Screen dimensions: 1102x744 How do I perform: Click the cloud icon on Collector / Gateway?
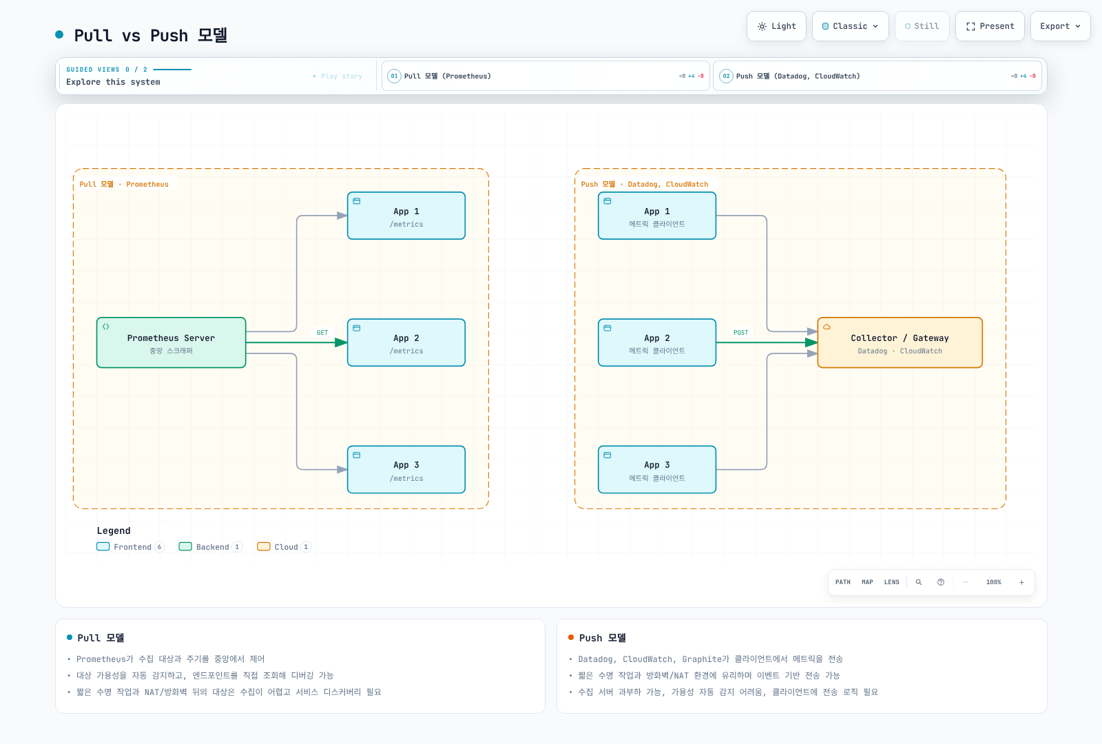point(827,327)
